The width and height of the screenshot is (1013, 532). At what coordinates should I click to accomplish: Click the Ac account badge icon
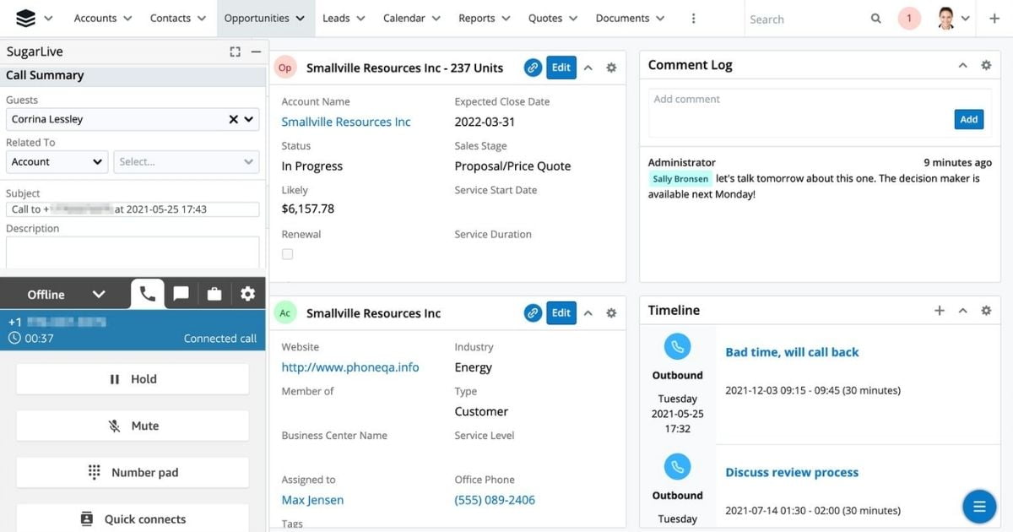(285, 312)
